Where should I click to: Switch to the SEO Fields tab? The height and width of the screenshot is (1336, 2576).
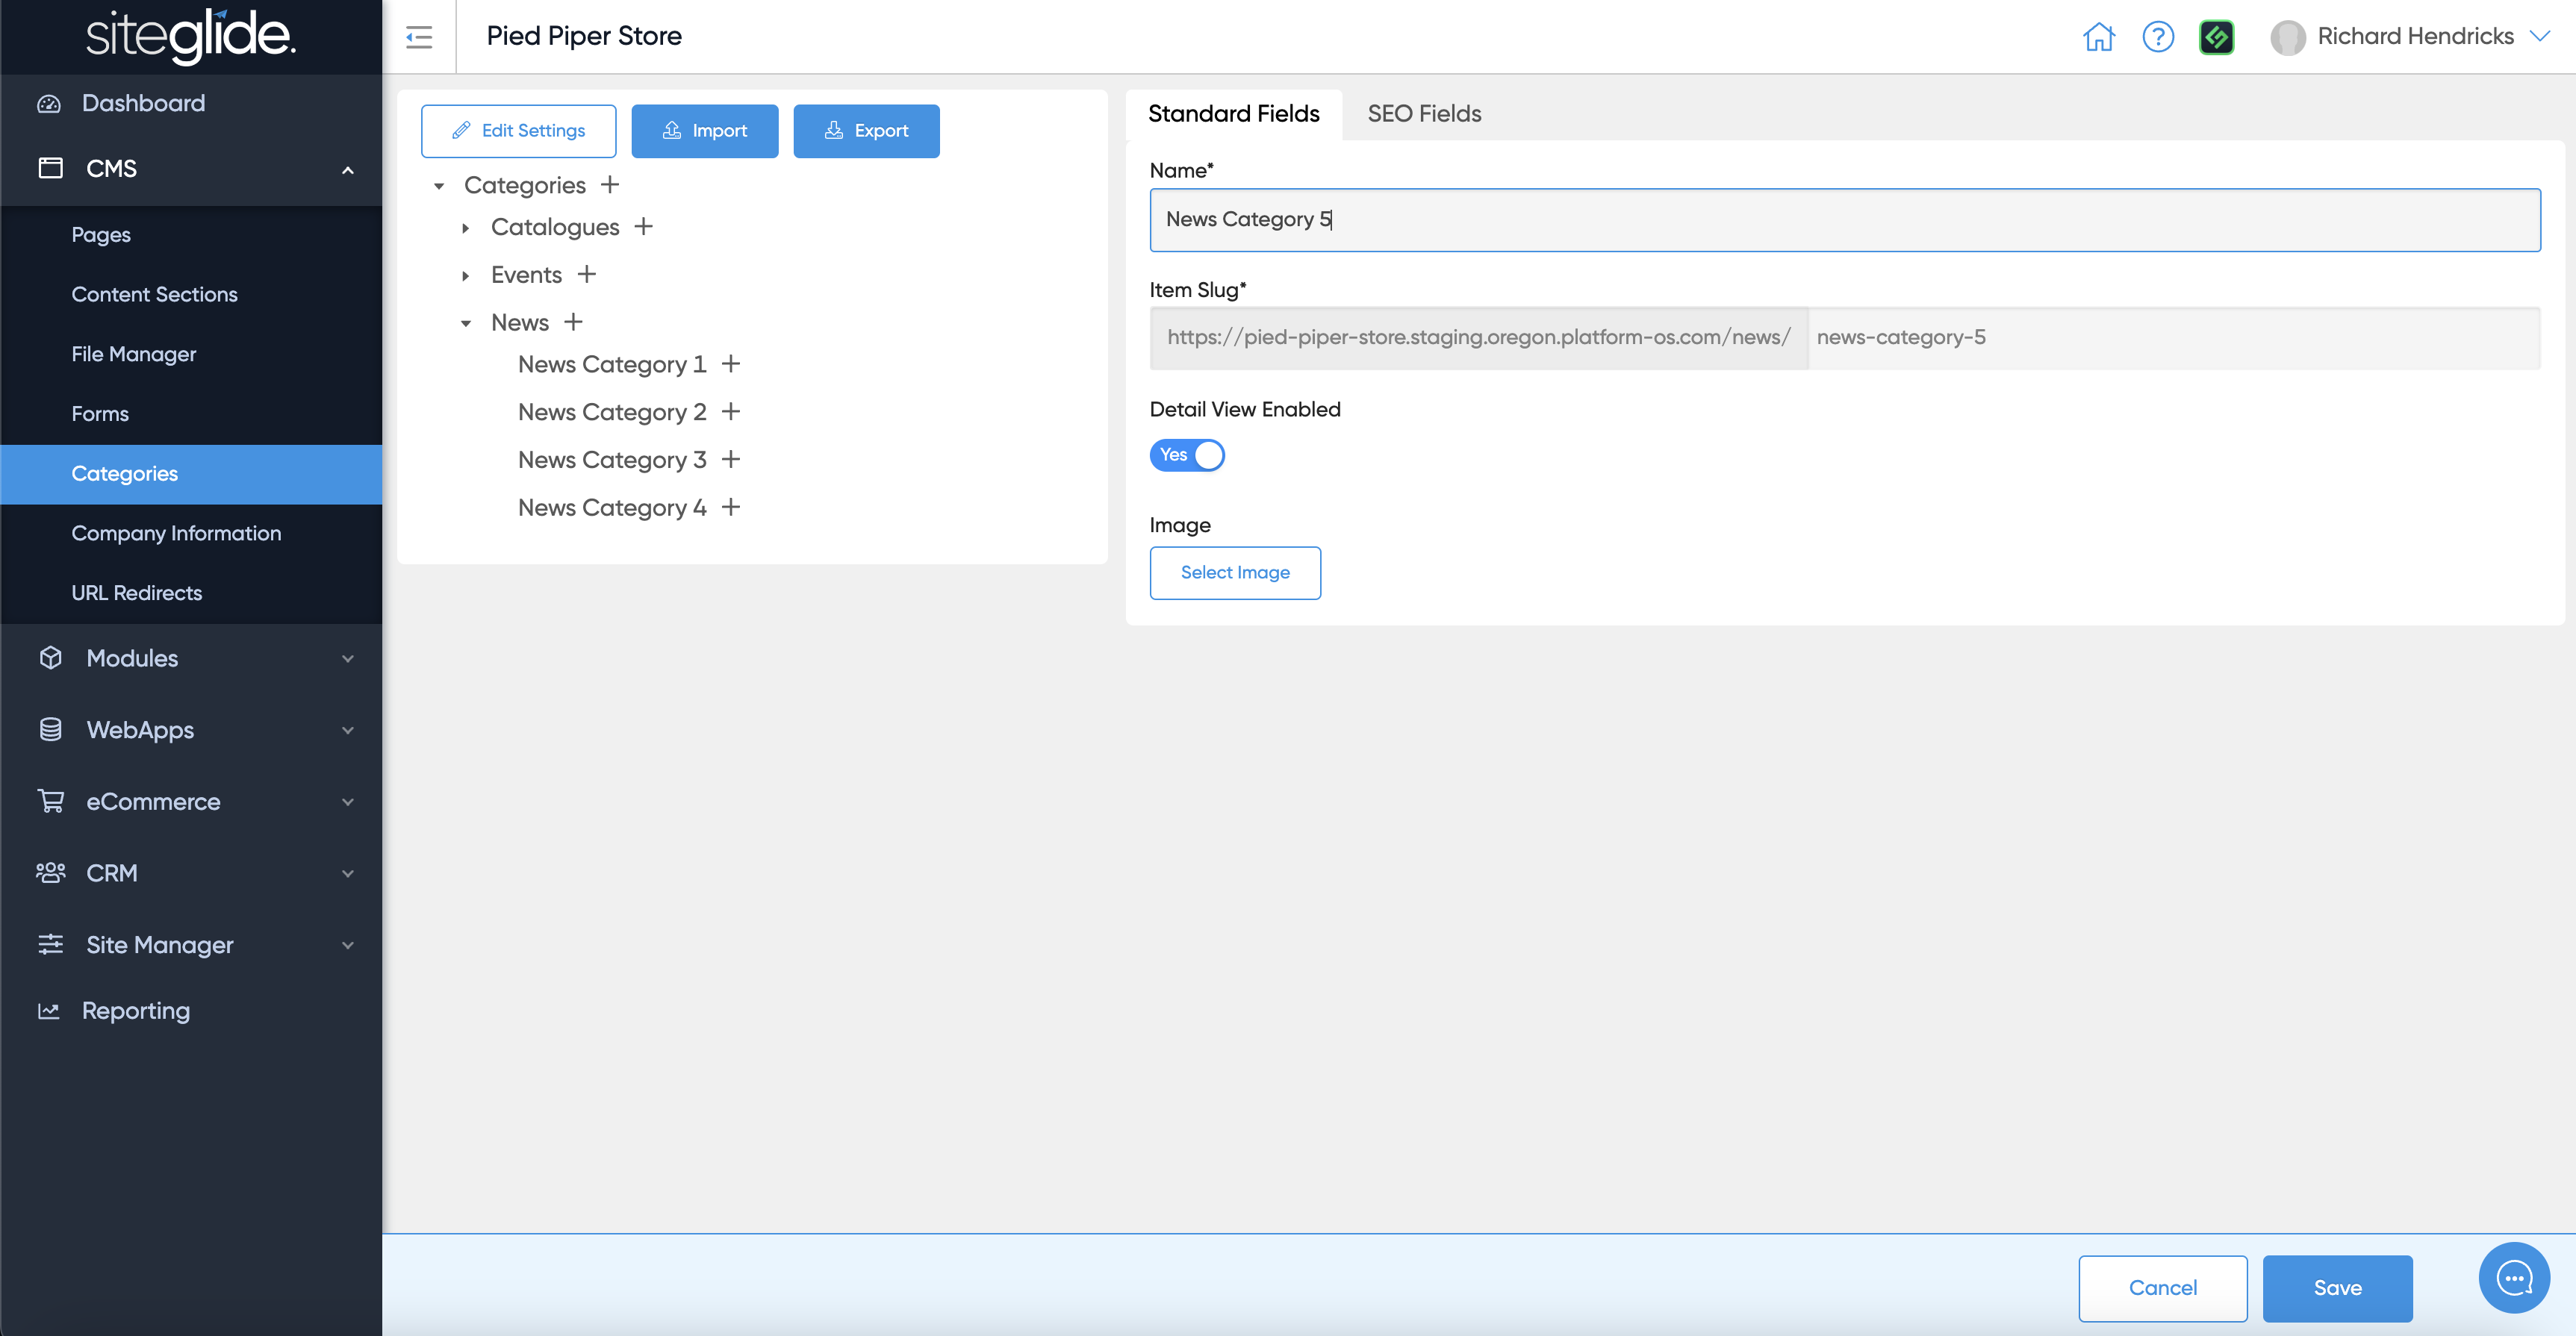pyautogui.click(x=1423, y=114)
